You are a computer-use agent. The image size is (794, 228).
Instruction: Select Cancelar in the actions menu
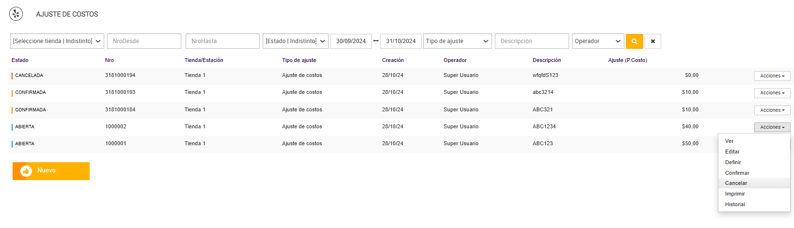[736, 183]
